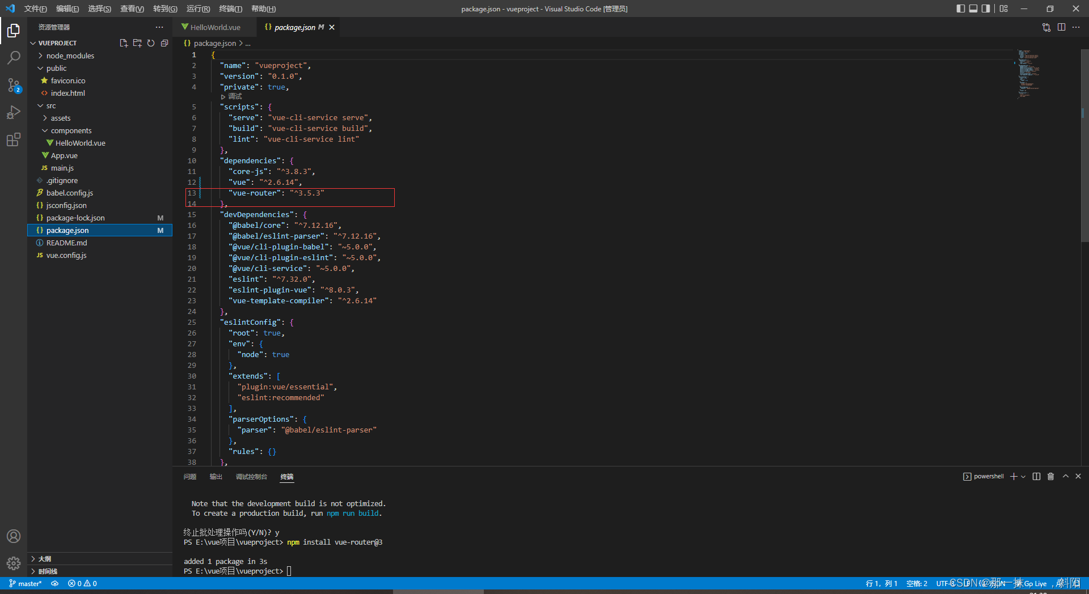The height and width of the screenshot is (594, 1089).
Task: Open the 运行(R) menu
Action: 198,9
